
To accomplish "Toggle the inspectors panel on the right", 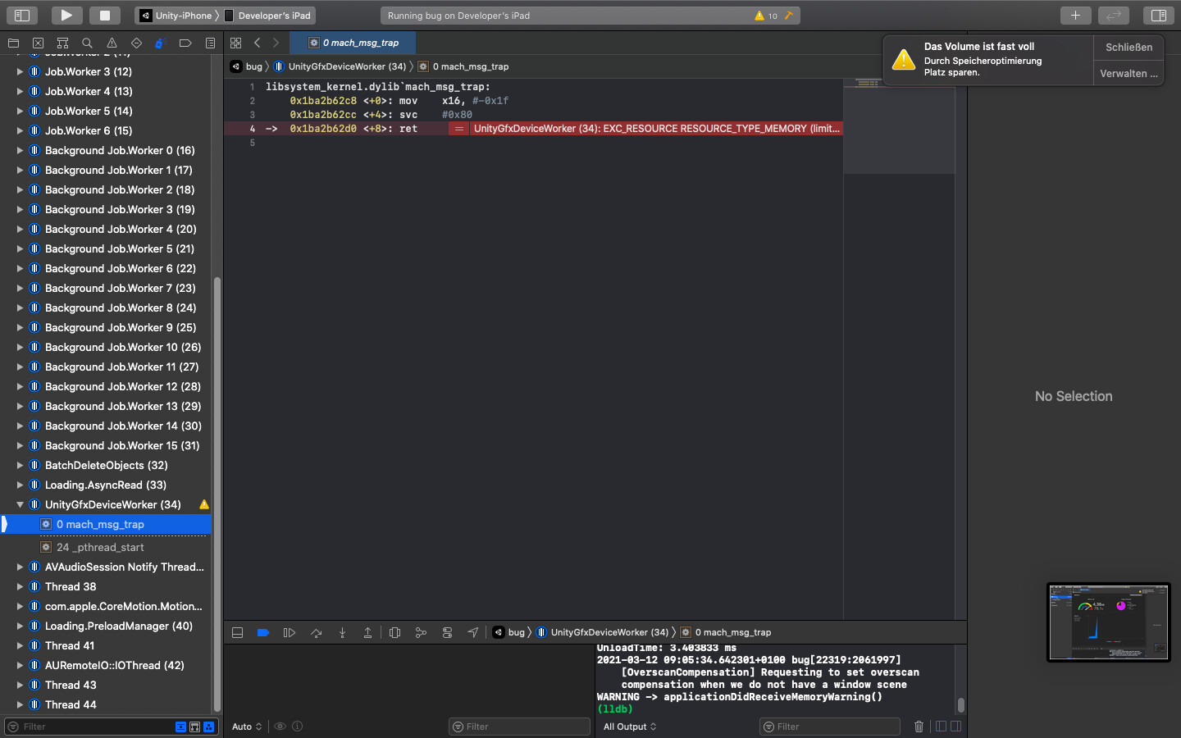I will 1158,15.
